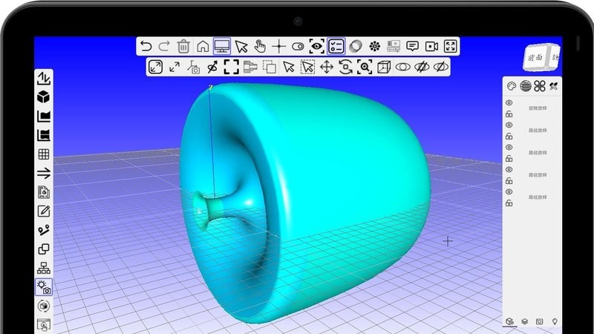Toggle the perspective cube view icon
This screenshot has width=594, height=334.
click(x=384, y=67)
